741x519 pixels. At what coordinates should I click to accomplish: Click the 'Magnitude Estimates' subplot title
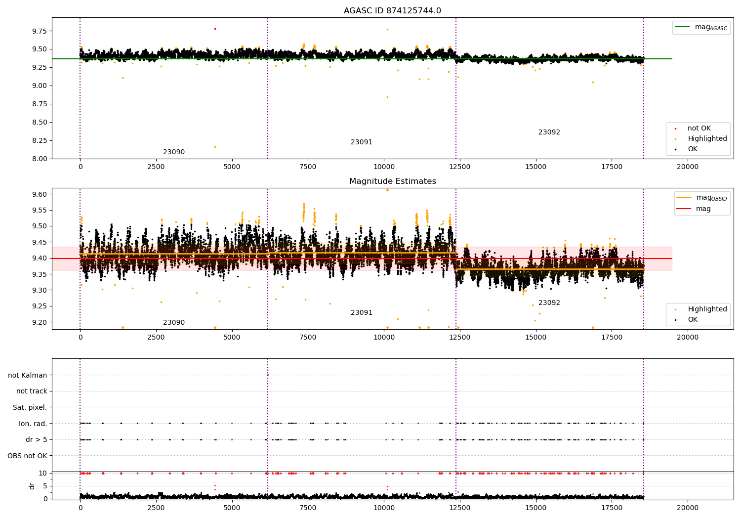coord(392,181)
